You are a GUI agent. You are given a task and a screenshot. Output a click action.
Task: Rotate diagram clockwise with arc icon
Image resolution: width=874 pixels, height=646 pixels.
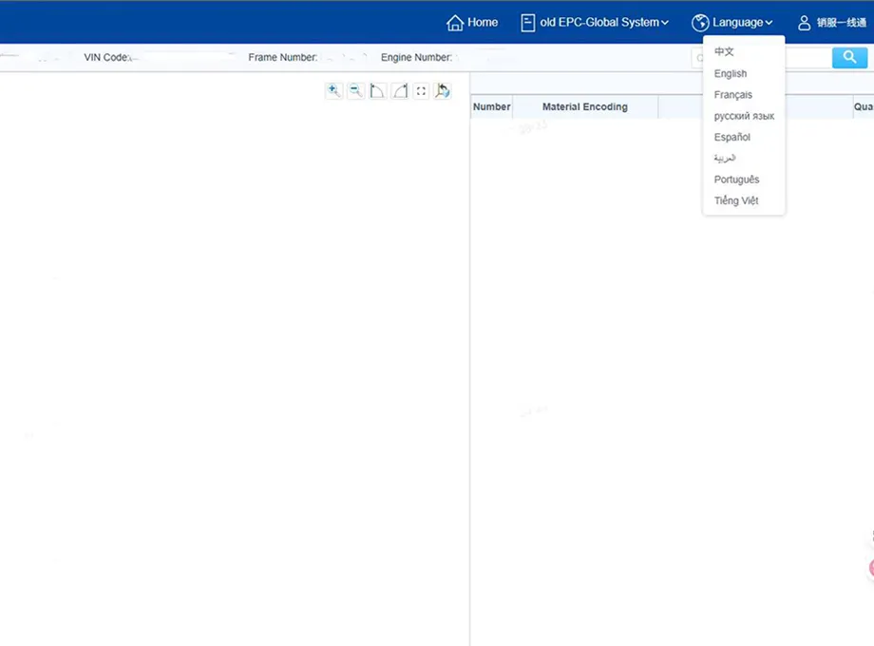pos(400,91)
